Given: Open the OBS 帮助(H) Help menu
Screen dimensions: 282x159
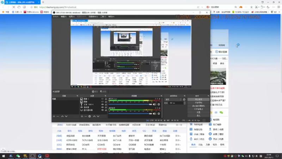Looking at the screenshot, I should [111, 17].
